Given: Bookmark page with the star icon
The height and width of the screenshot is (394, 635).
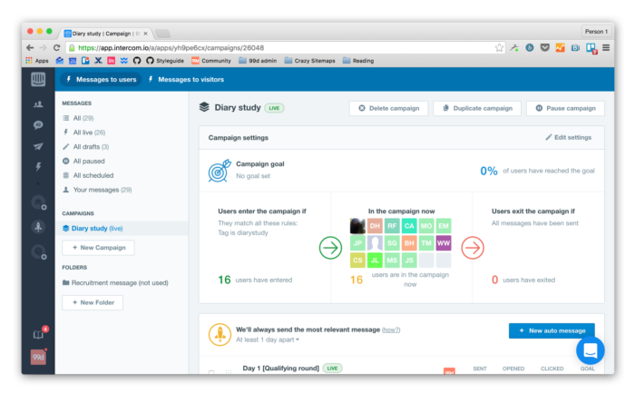Looking at the screenshot, I should [499, 47].
